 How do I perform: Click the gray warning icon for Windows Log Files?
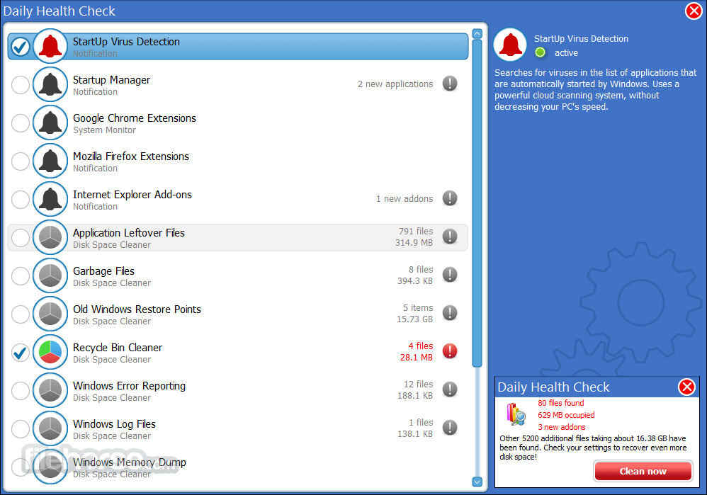point(450,428)
